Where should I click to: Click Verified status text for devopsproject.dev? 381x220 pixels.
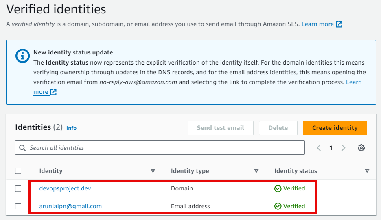[x=294, y=188]
